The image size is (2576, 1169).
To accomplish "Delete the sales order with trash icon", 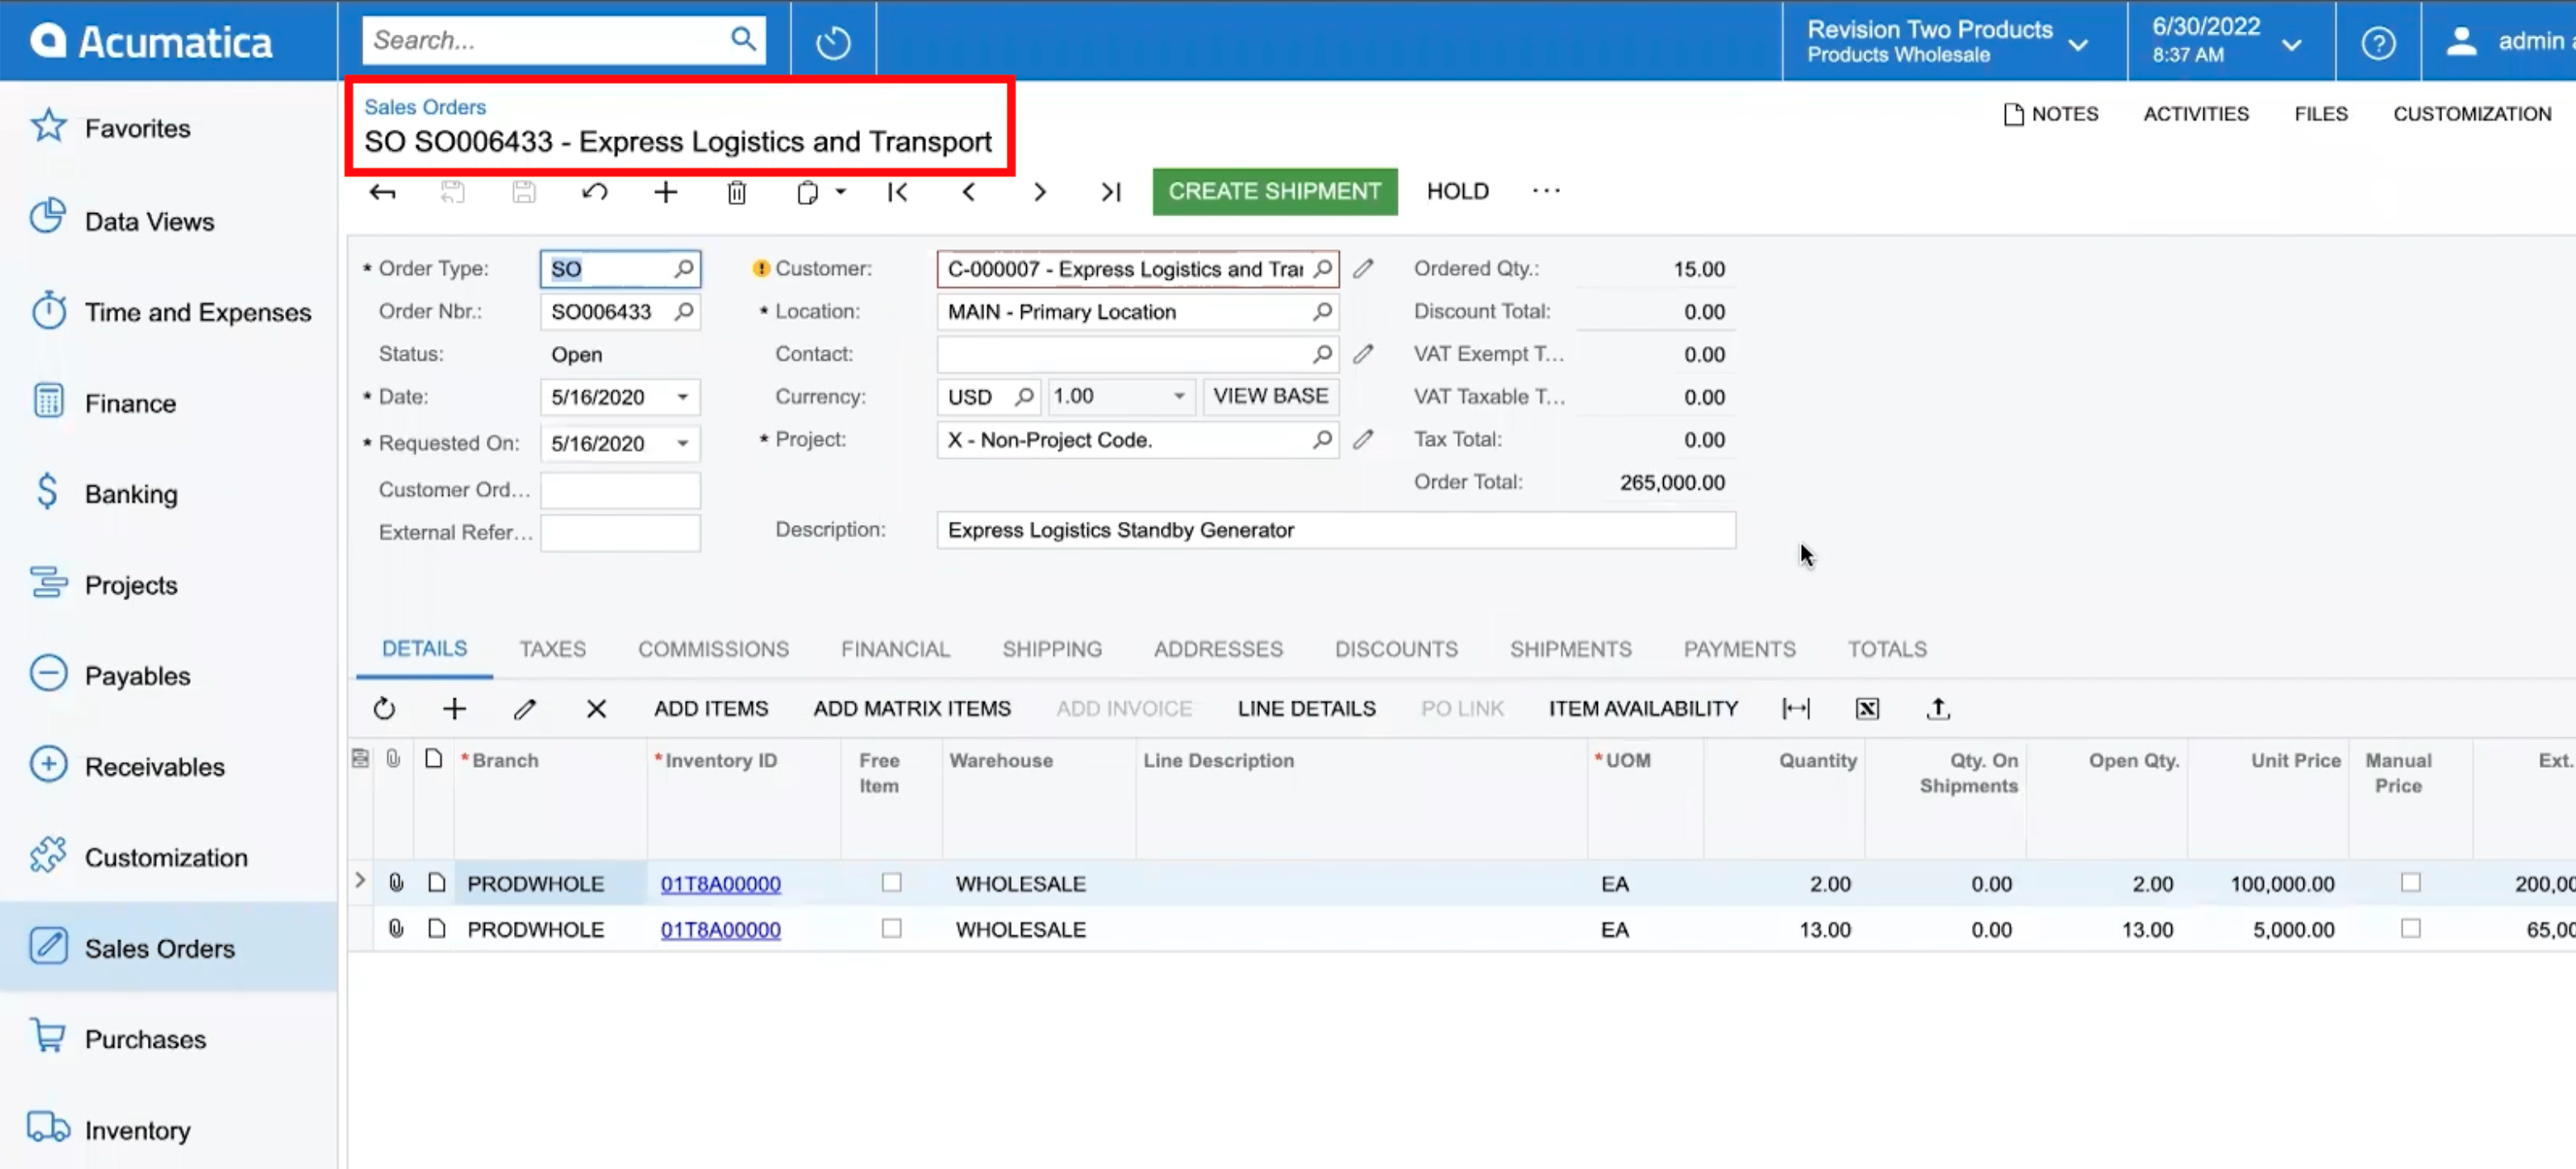I will (x=736, y=192).
